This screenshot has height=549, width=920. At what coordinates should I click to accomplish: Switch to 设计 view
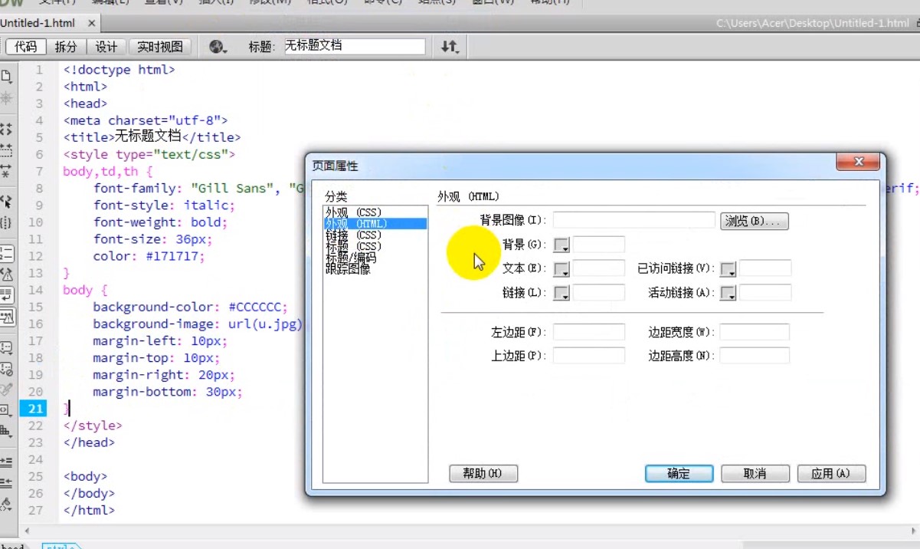106,48
